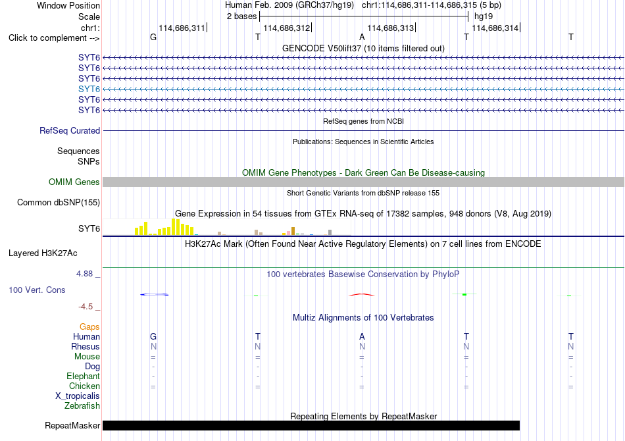This screenshot has height=441, width=625.
Task: Open the RefSeq Curated track label
Action: click(70, 130)
